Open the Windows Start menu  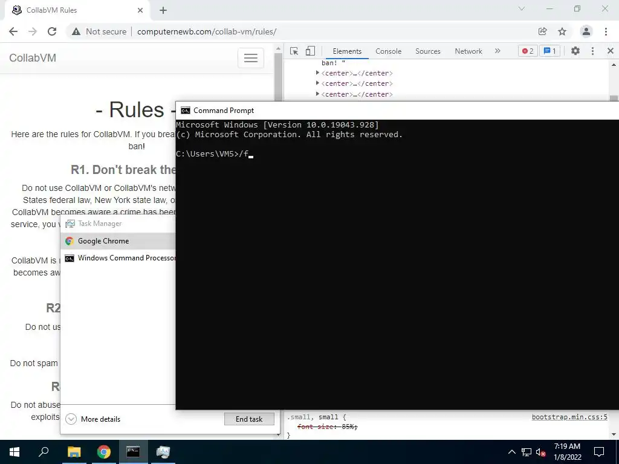point(15,452)
